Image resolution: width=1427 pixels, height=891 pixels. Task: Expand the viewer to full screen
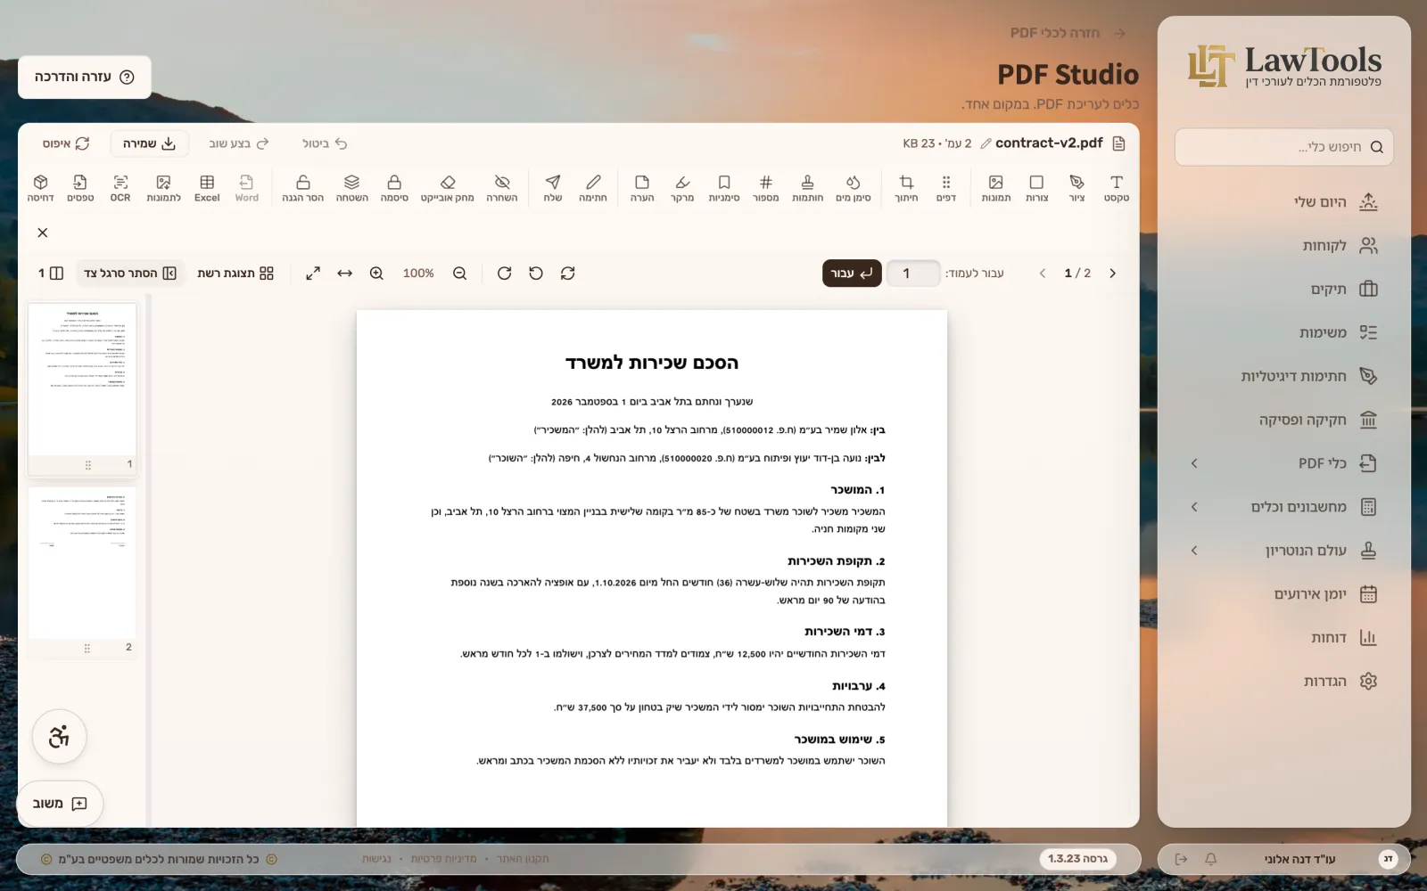point(313,274)
